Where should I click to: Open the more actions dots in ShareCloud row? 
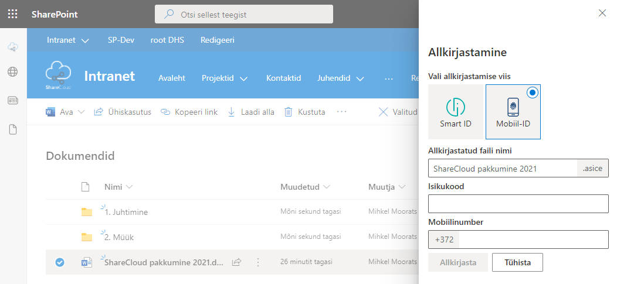tap(258, 262)
